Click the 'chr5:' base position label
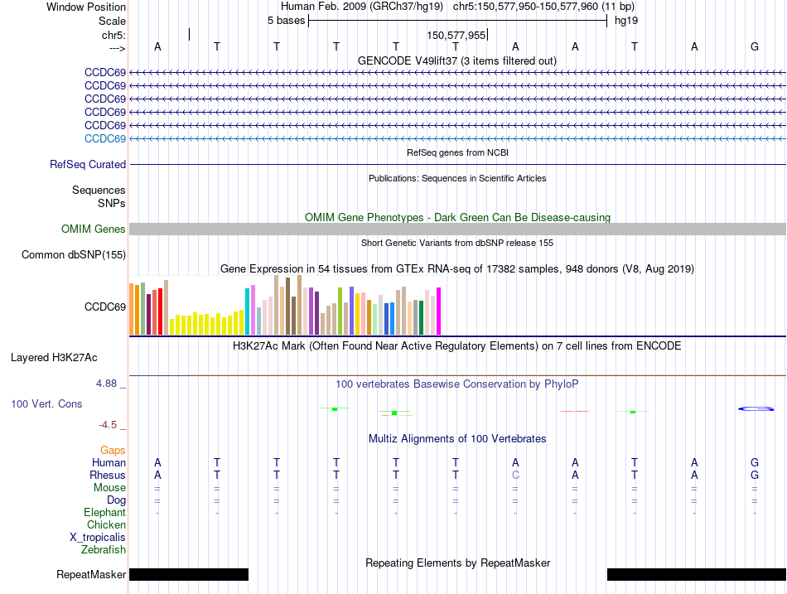The image size is (787, 594). point(114,35)
